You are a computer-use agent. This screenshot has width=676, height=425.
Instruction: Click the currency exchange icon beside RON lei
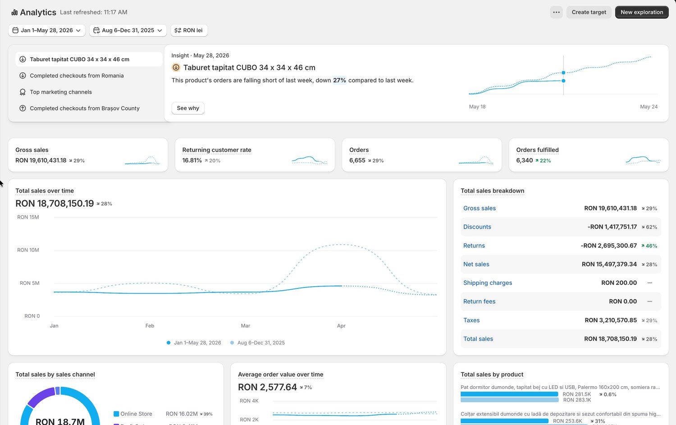(178, 30)
